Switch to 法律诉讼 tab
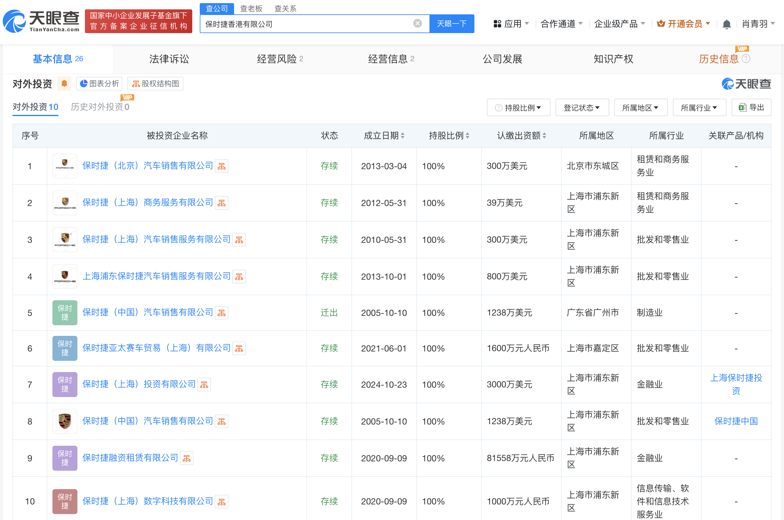784x520 pixels. 169,59
